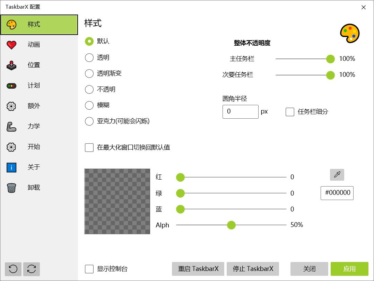Choose the 模糊 radio button
The height and width of the screenshot is (281, 374).
(x=89, y=105)
